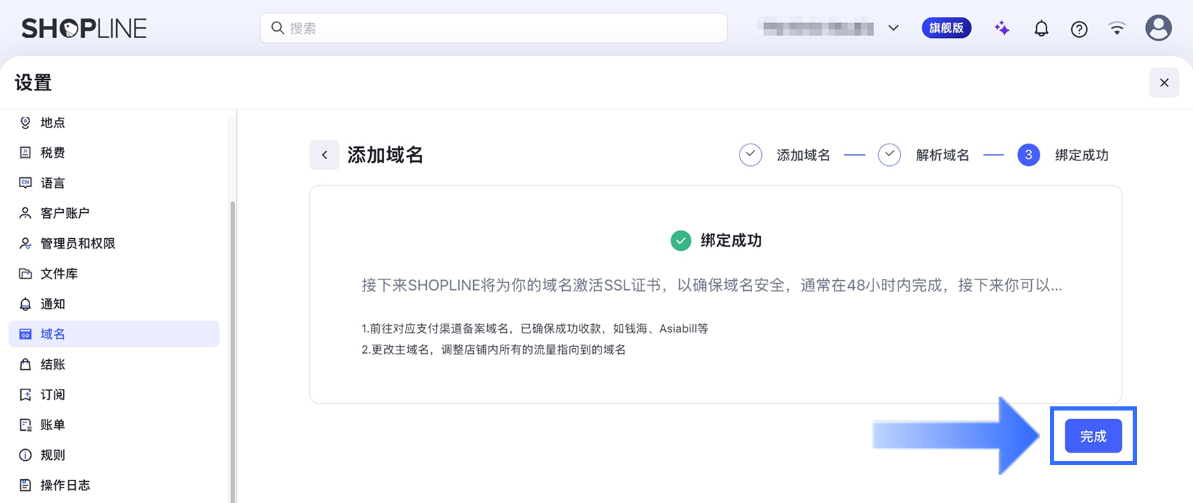The height and width of the screenshot is (503, 1193).
Task: Click step one 添加域名 check circle
Action: tap(751, 155)
